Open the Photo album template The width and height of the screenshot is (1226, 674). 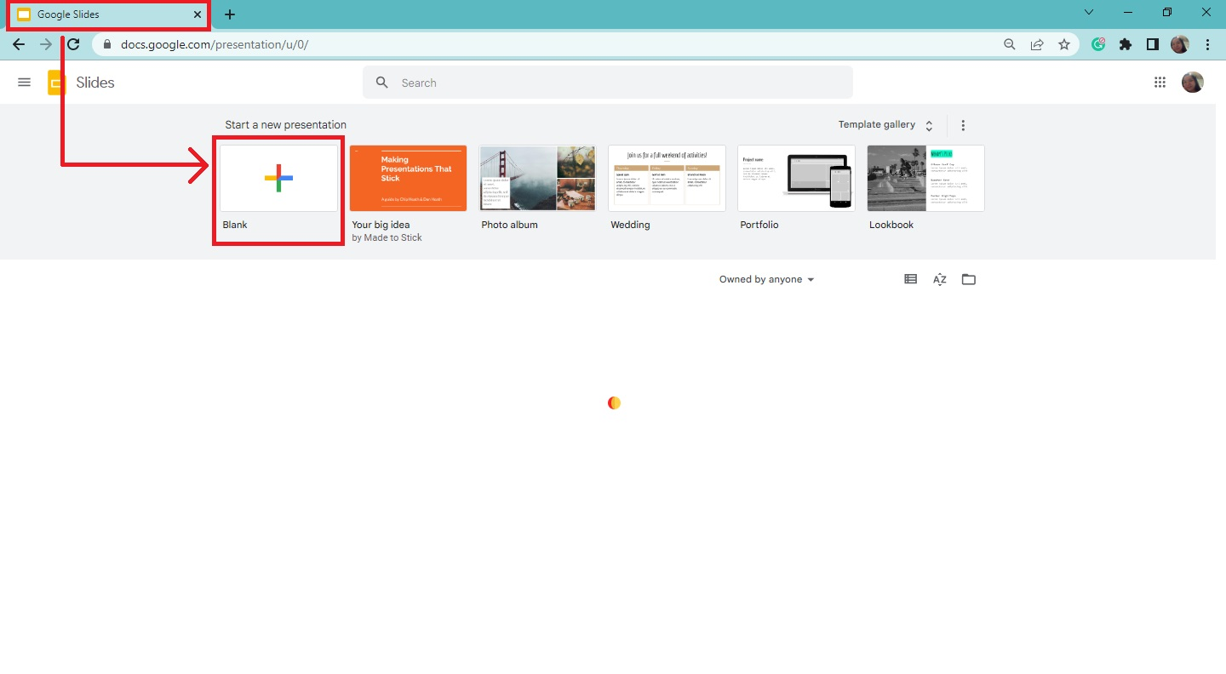pos(536,178)
